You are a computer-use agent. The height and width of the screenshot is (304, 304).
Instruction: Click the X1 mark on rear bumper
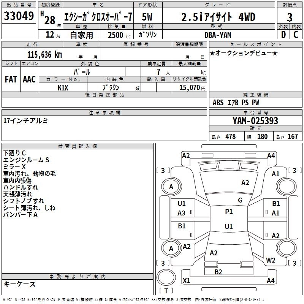(187, 280)
